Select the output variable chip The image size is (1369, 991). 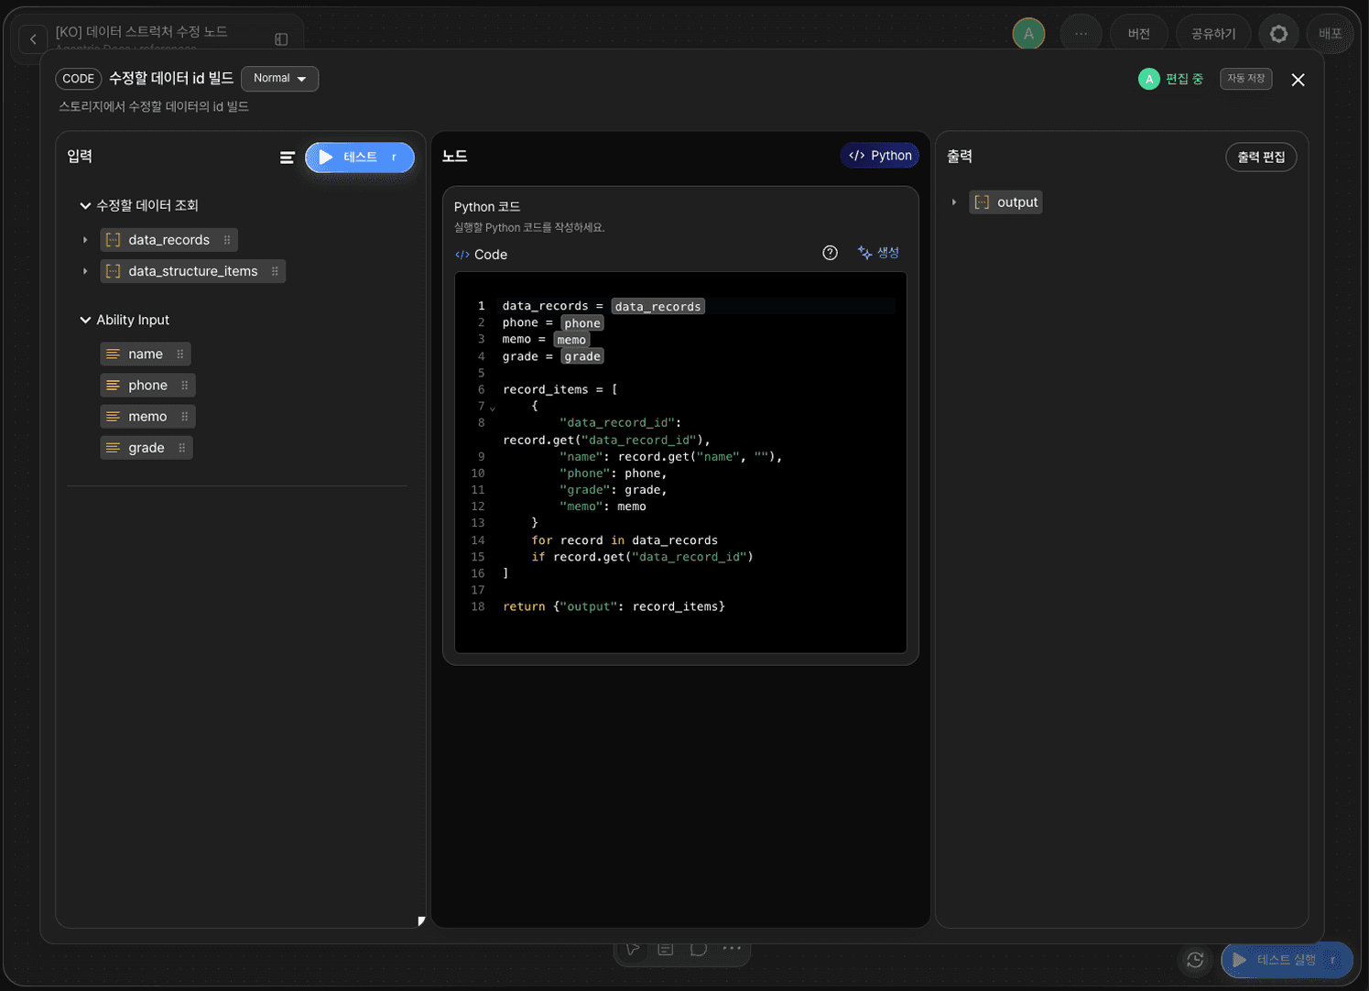coord(1005,202)
